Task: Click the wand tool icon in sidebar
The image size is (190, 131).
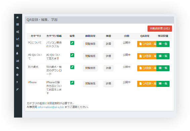Action: coord(17,89)
